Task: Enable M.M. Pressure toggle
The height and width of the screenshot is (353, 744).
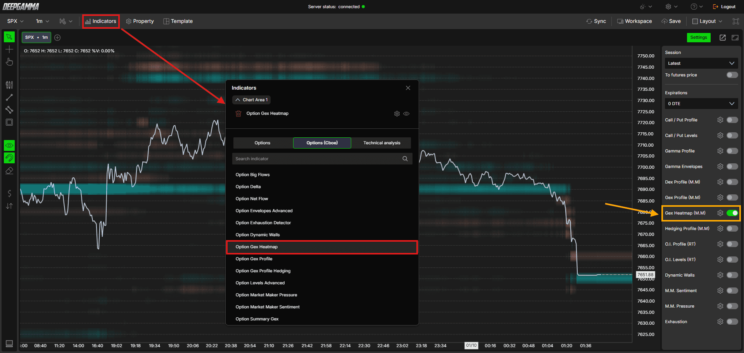Action: [732, 306]
